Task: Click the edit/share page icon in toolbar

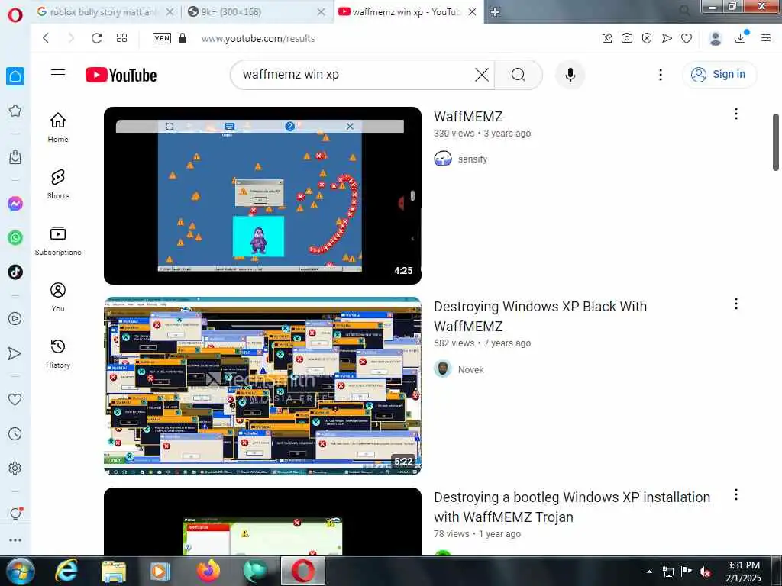Action: point(607,38)
